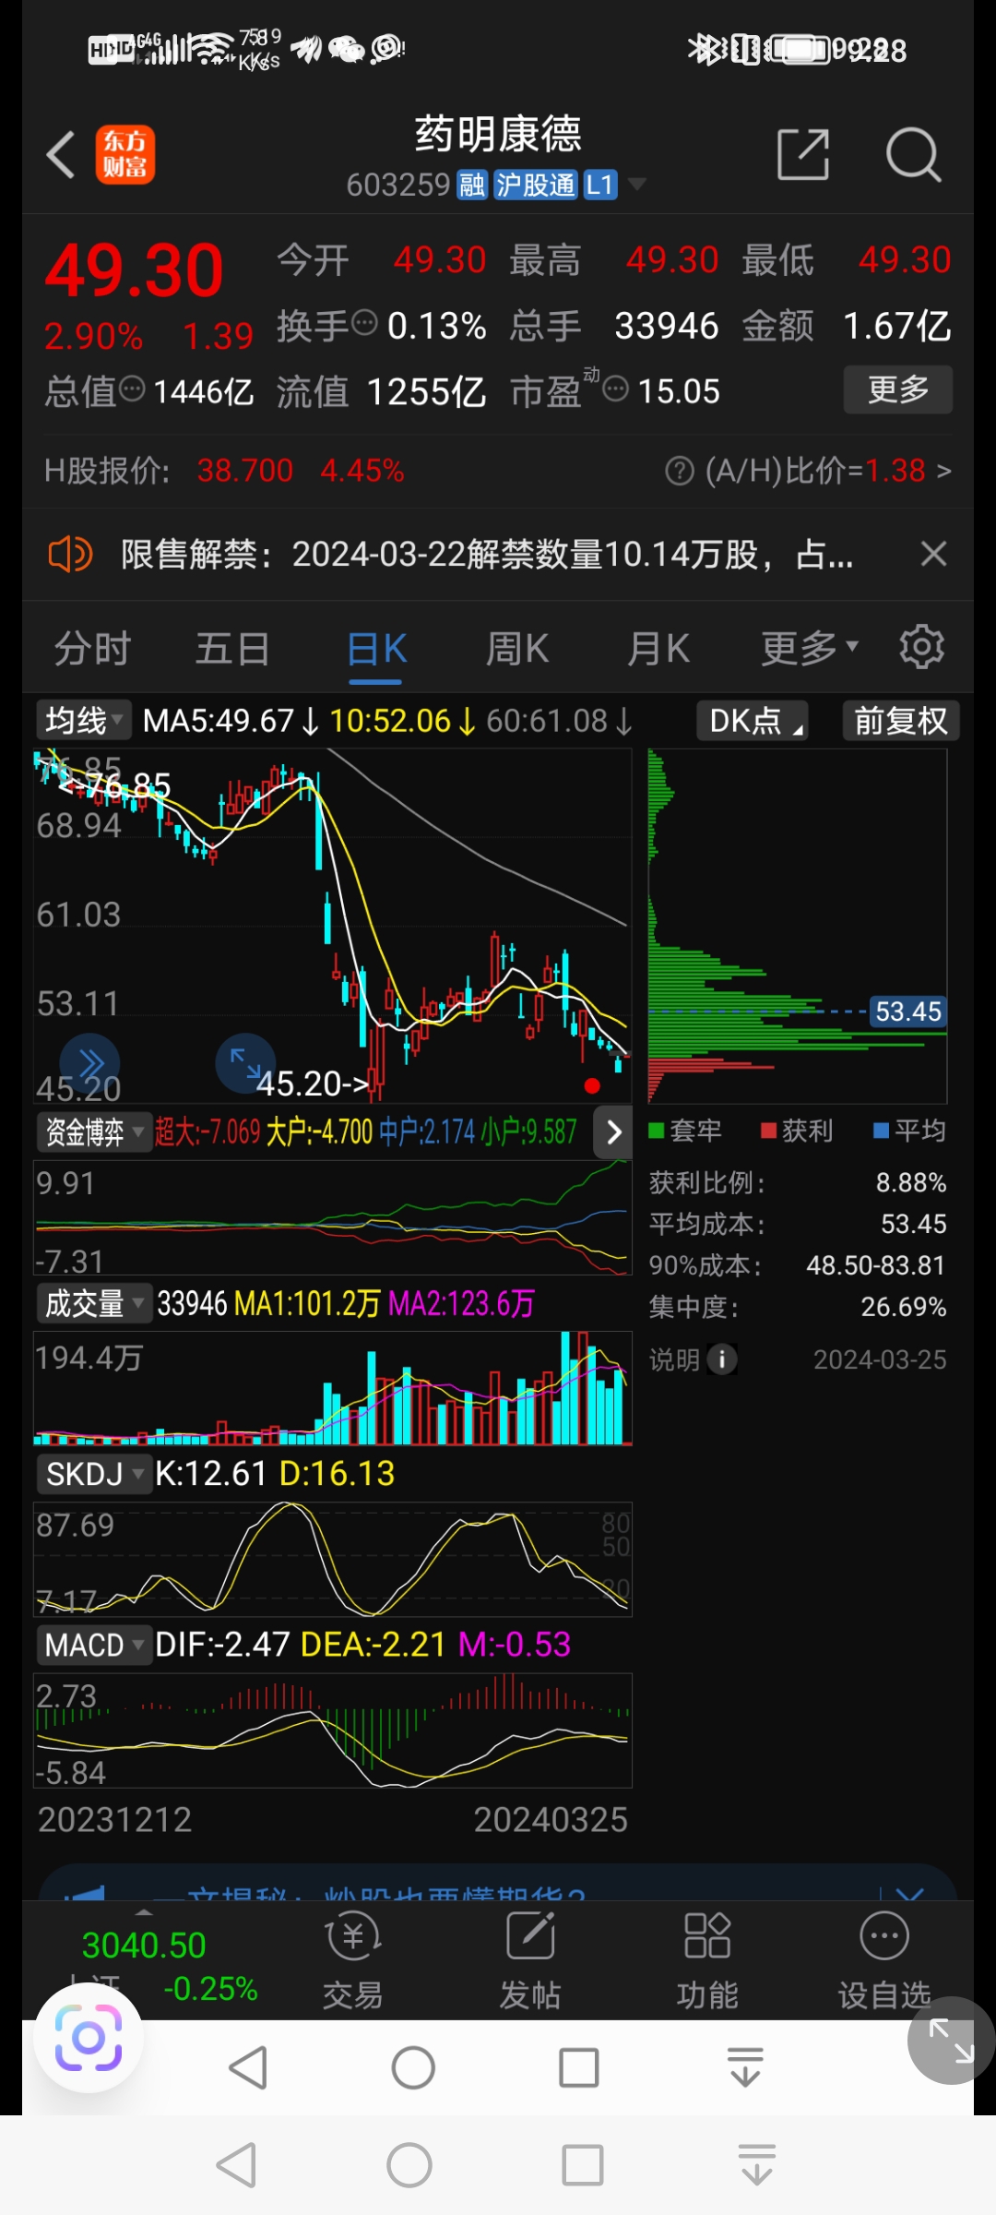Open the 东方财富 app logo
This screenshot has width=996, height=2215.
click(125, 154)
